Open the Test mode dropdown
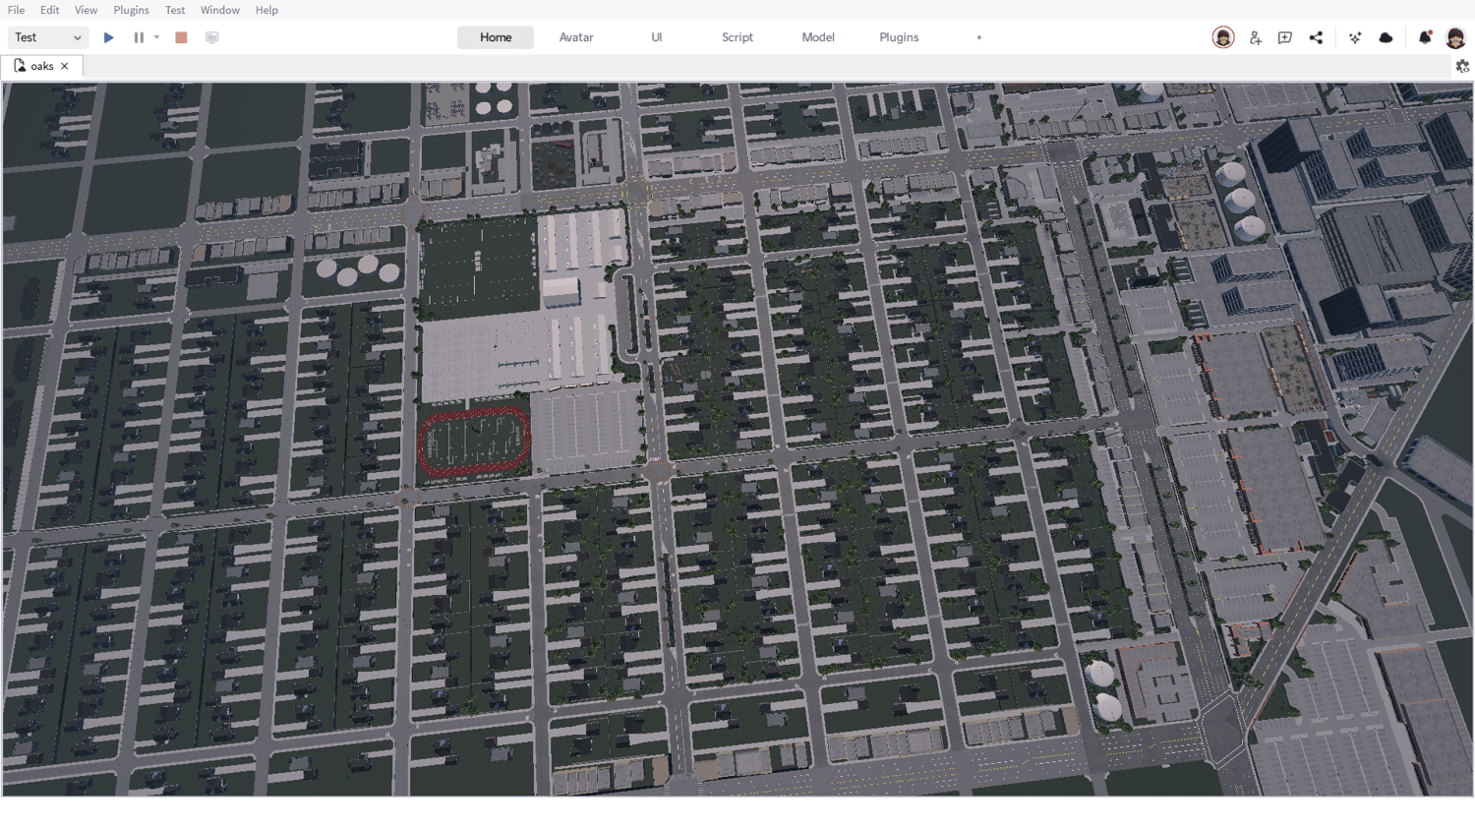The height and width of the screenshot is (829, 1475). click(48, 37)
